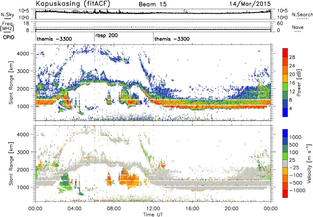Click the 60 tick on Nave axis
The image size is (313, 217).
coord(280,24)
